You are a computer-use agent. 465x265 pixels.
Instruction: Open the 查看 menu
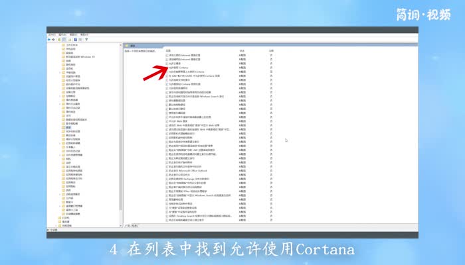click(73, 34)
